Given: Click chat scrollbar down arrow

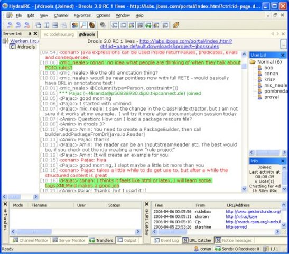Looking at the screenshot, I should [244, 189].
